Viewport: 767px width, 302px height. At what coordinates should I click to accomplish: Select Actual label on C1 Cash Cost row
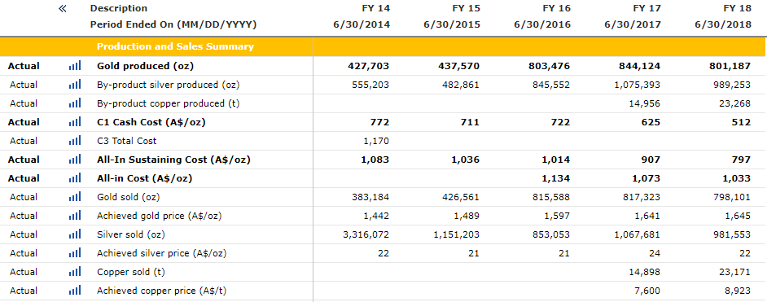point(24,122)
